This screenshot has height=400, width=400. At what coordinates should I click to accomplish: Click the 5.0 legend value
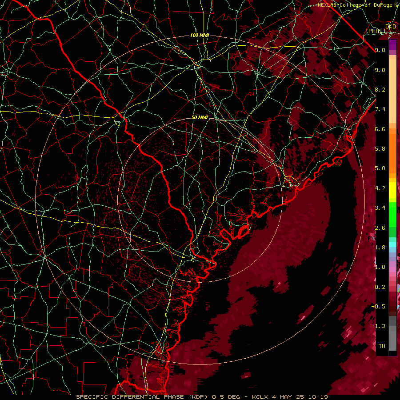(380, 168)
